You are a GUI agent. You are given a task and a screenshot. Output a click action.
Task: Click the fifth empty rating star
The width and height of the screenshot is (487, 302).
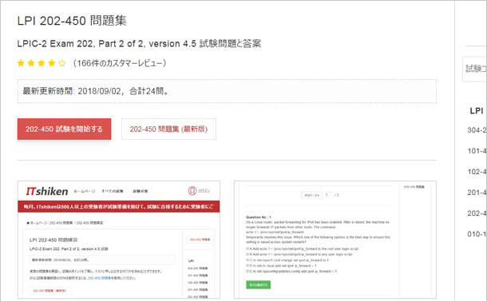coord(61,63)
